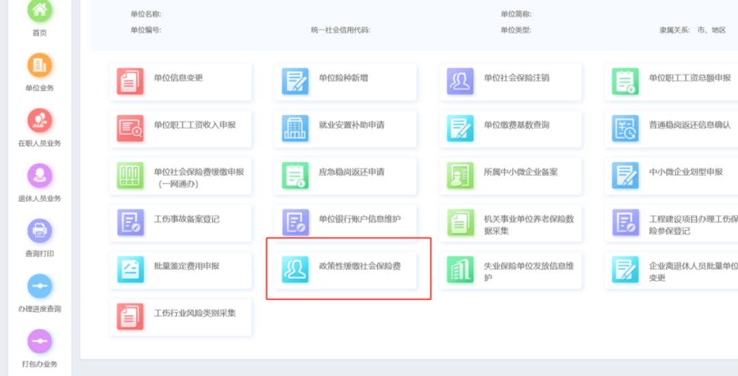Select 打包办业务 menu label
The image size is (738, 376).
coord(40,364)
